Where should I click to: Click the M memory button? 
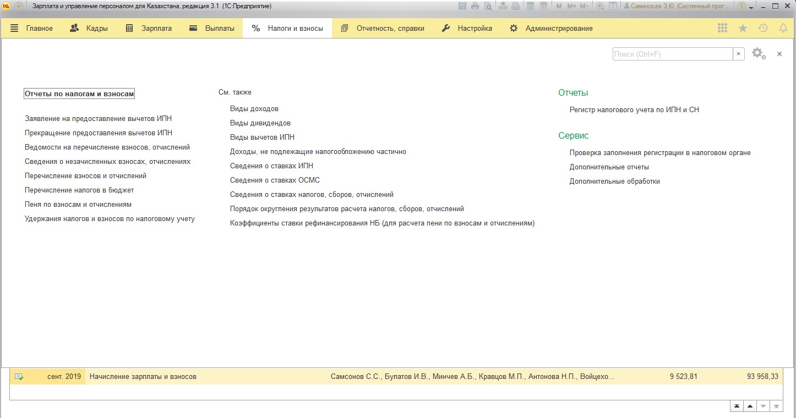[x=559, y=6]
